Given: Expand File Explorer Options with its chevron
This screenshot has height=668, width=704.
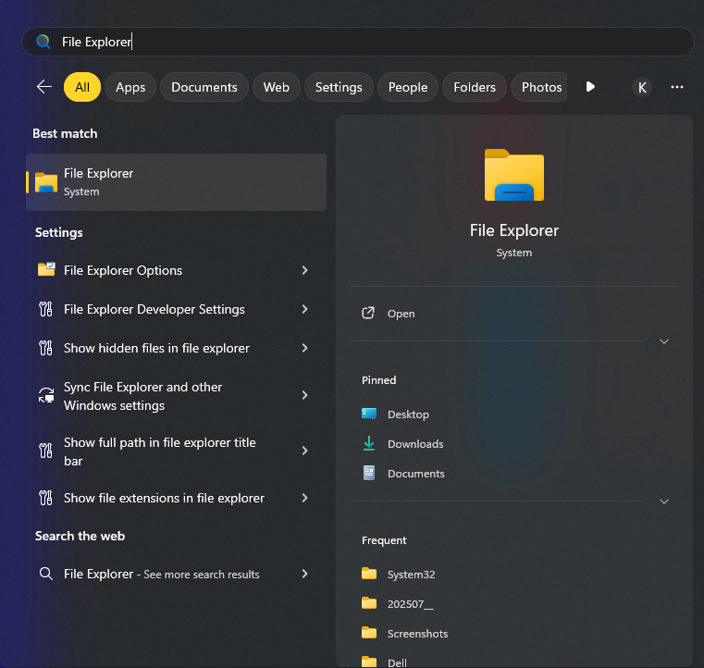Looking at the screenshot, I should tap(305, 270).
